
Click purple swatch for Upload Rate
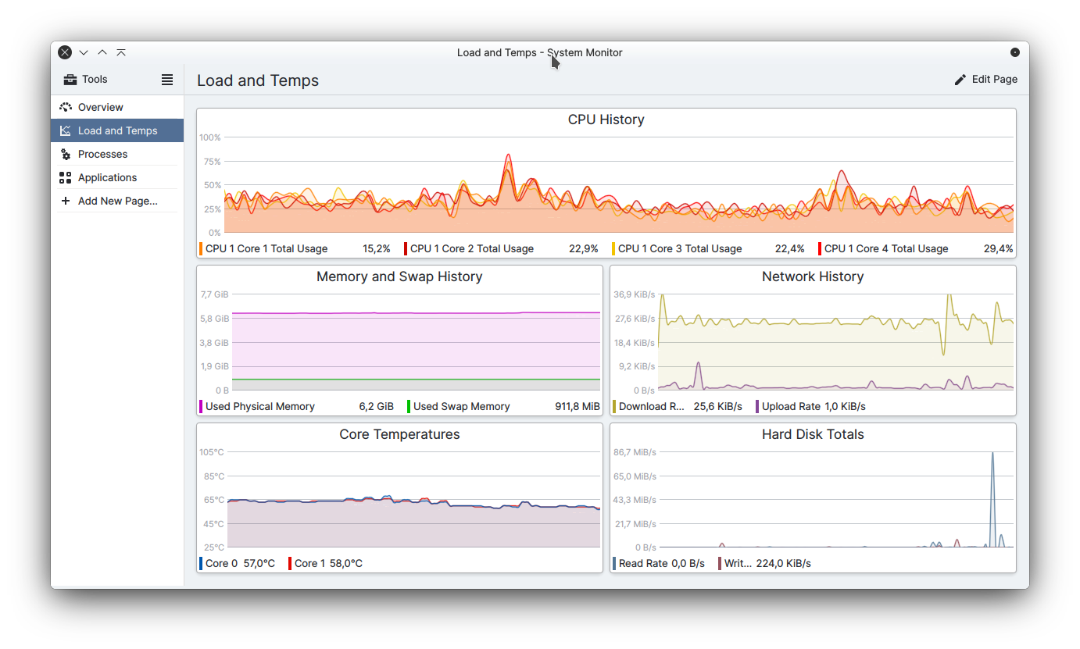[757, 406]
